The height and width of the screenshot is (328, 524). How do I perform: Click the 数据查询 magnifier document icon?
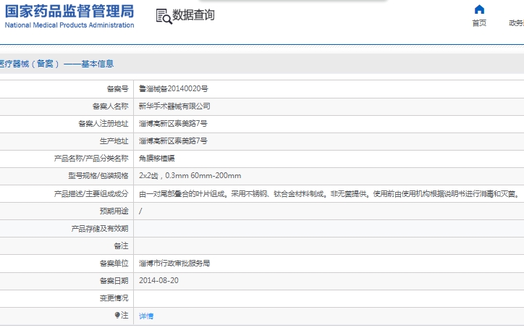tap(164, 16)
